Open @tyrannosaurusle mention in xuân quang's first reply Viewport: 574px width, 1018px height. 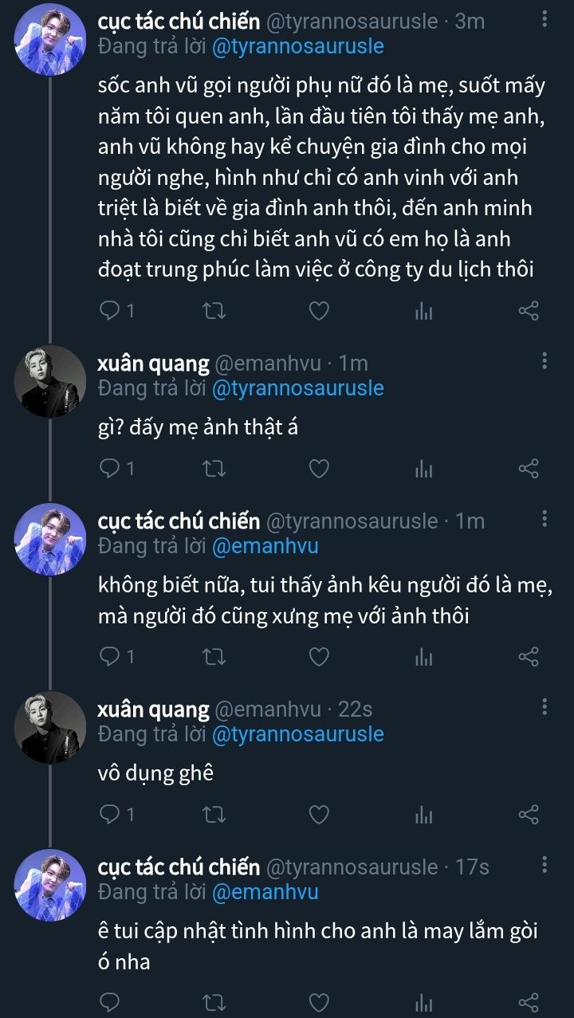[297, 388]
